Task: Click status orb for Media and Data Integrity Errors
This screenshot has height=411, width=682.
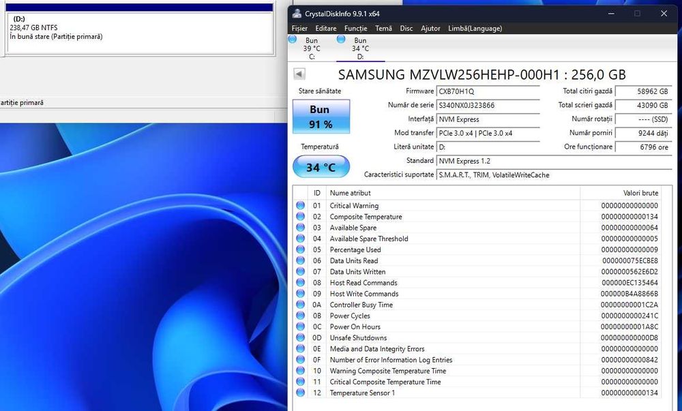Action: pos(301,348)
